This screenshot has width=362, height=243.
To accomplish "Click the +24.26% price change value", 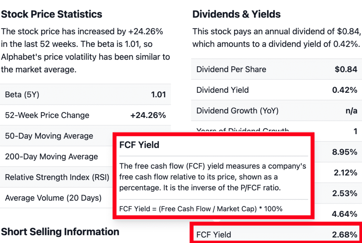I will point(148,115).
